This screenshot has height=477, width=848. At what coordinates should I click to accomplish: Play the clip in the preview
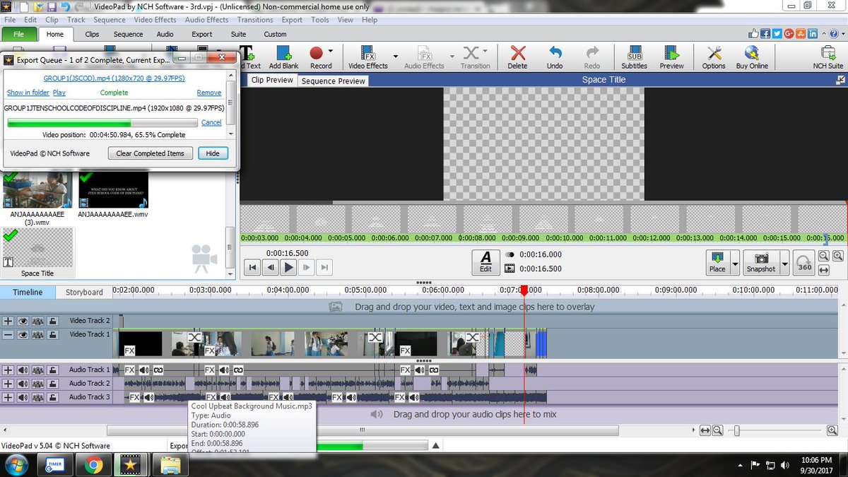tap(288, 267)
